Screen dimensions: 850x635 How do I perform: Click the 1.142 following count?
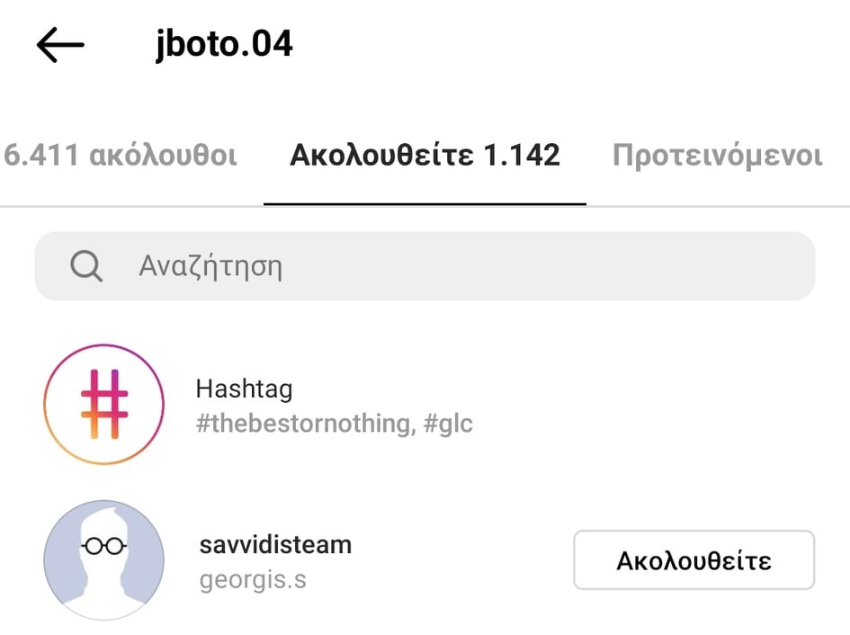(x=521, y=156)
